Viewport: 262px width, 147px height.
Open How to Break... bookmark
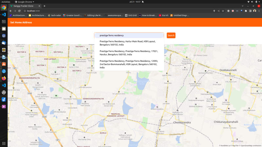pyautogui.click(x=148, y=15)
